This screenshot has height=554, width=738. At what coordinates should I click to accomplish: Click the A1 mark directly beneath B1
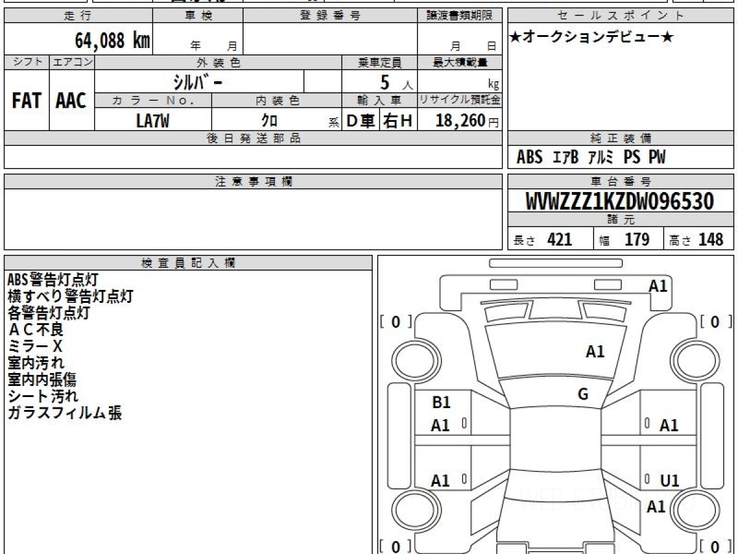(440, 425)
